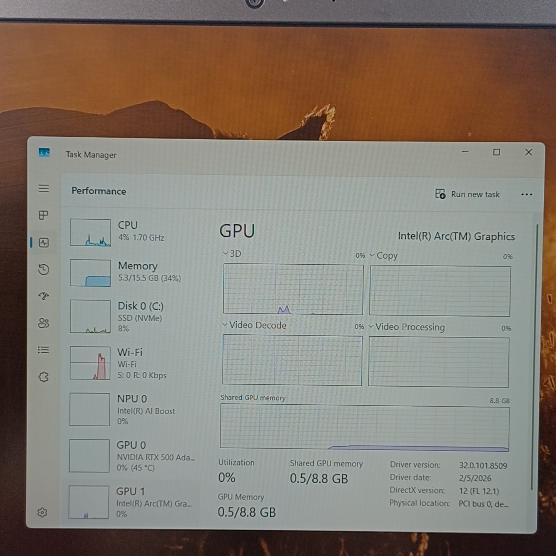Open the Copy engine dropdown
The image size is (556, 556).
[x=384, y=255]
